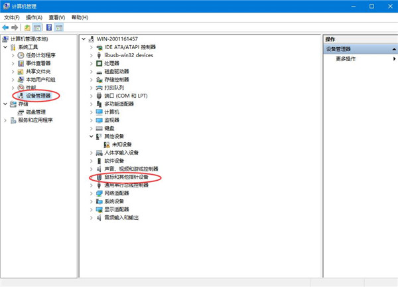Open 更多操作 in the actions pane
Viewport: 398px width, 287px height.
click(346, 59)
